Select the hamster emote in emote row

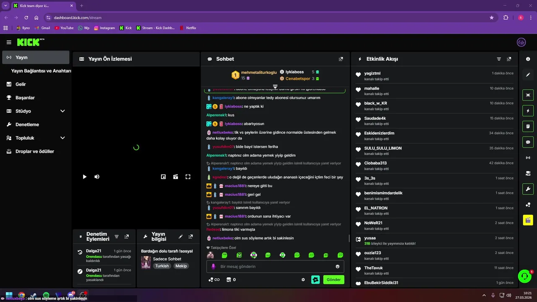(210, 255)
